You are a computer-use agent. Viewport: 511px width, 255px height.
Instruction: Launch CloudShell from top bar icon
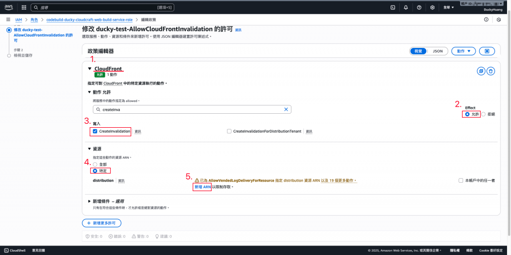click(x=393, y=7)
